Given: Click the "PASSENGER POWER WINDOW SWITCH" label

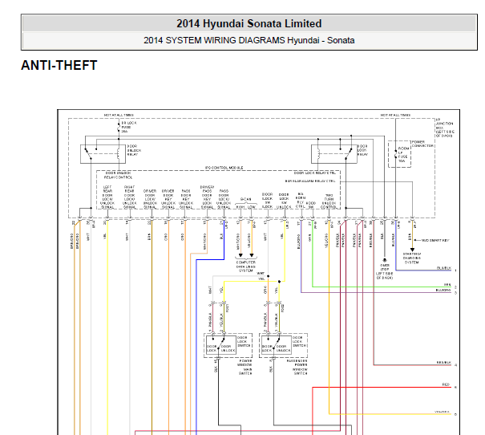Looking at the screenshot, I should pos(297,368).
